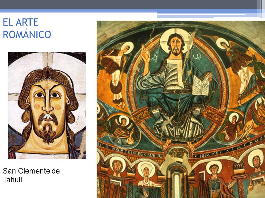Select the large apse fresco image
The image size is (265, 198).
click(x=181, y=109)
